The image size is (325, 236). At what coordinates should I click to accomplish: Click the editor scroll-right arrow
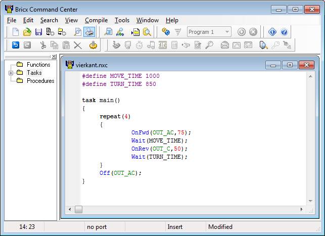pos(302,209)
